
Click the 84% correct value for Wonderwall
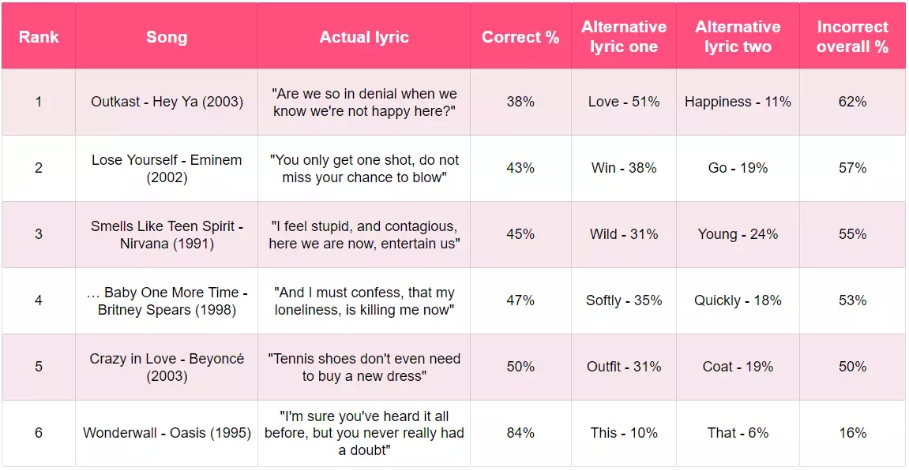[x=520, y=433]
